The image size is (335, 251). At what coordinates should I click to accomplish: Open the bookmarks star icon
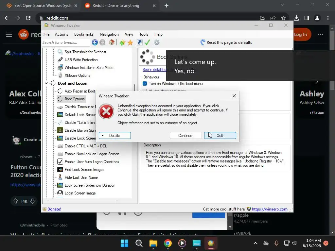tap(130, 42)
